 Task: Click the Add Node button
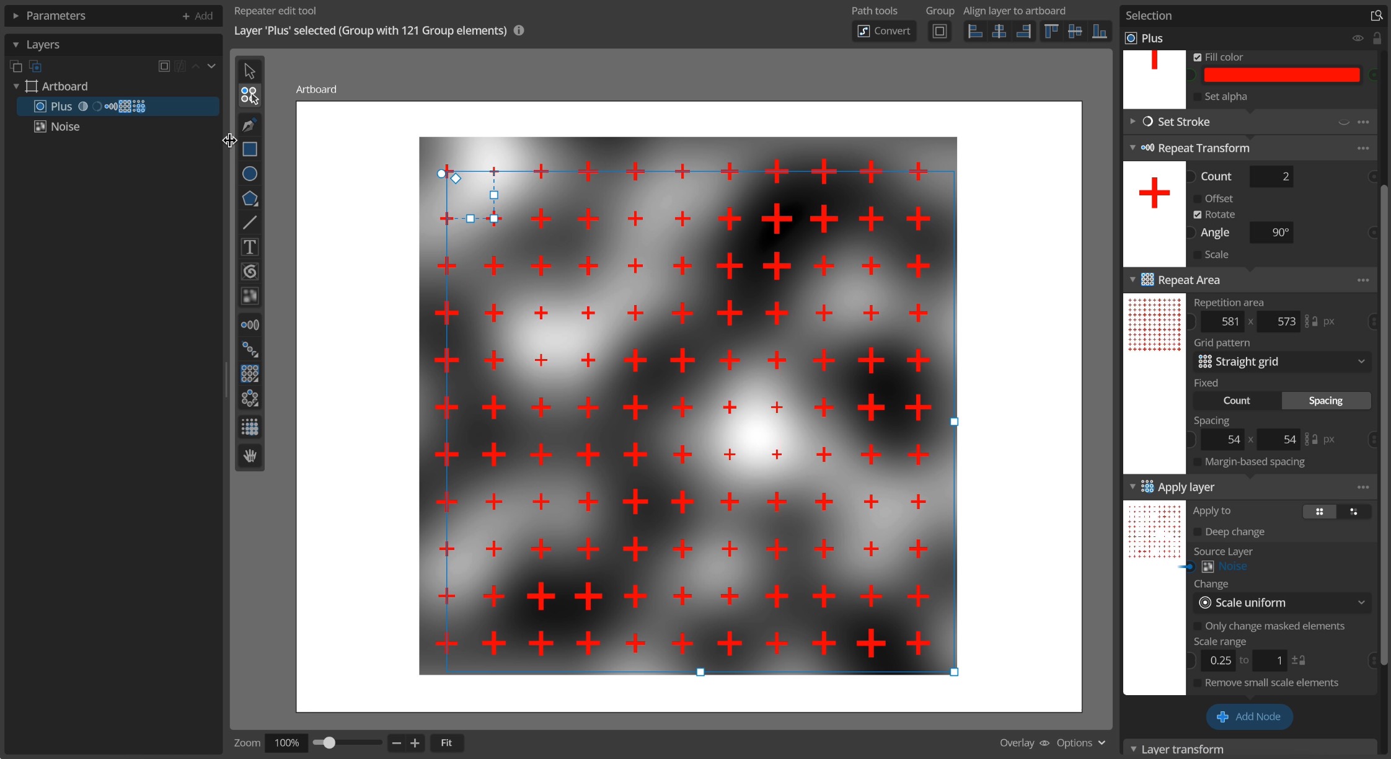[x=1248, y=716]
